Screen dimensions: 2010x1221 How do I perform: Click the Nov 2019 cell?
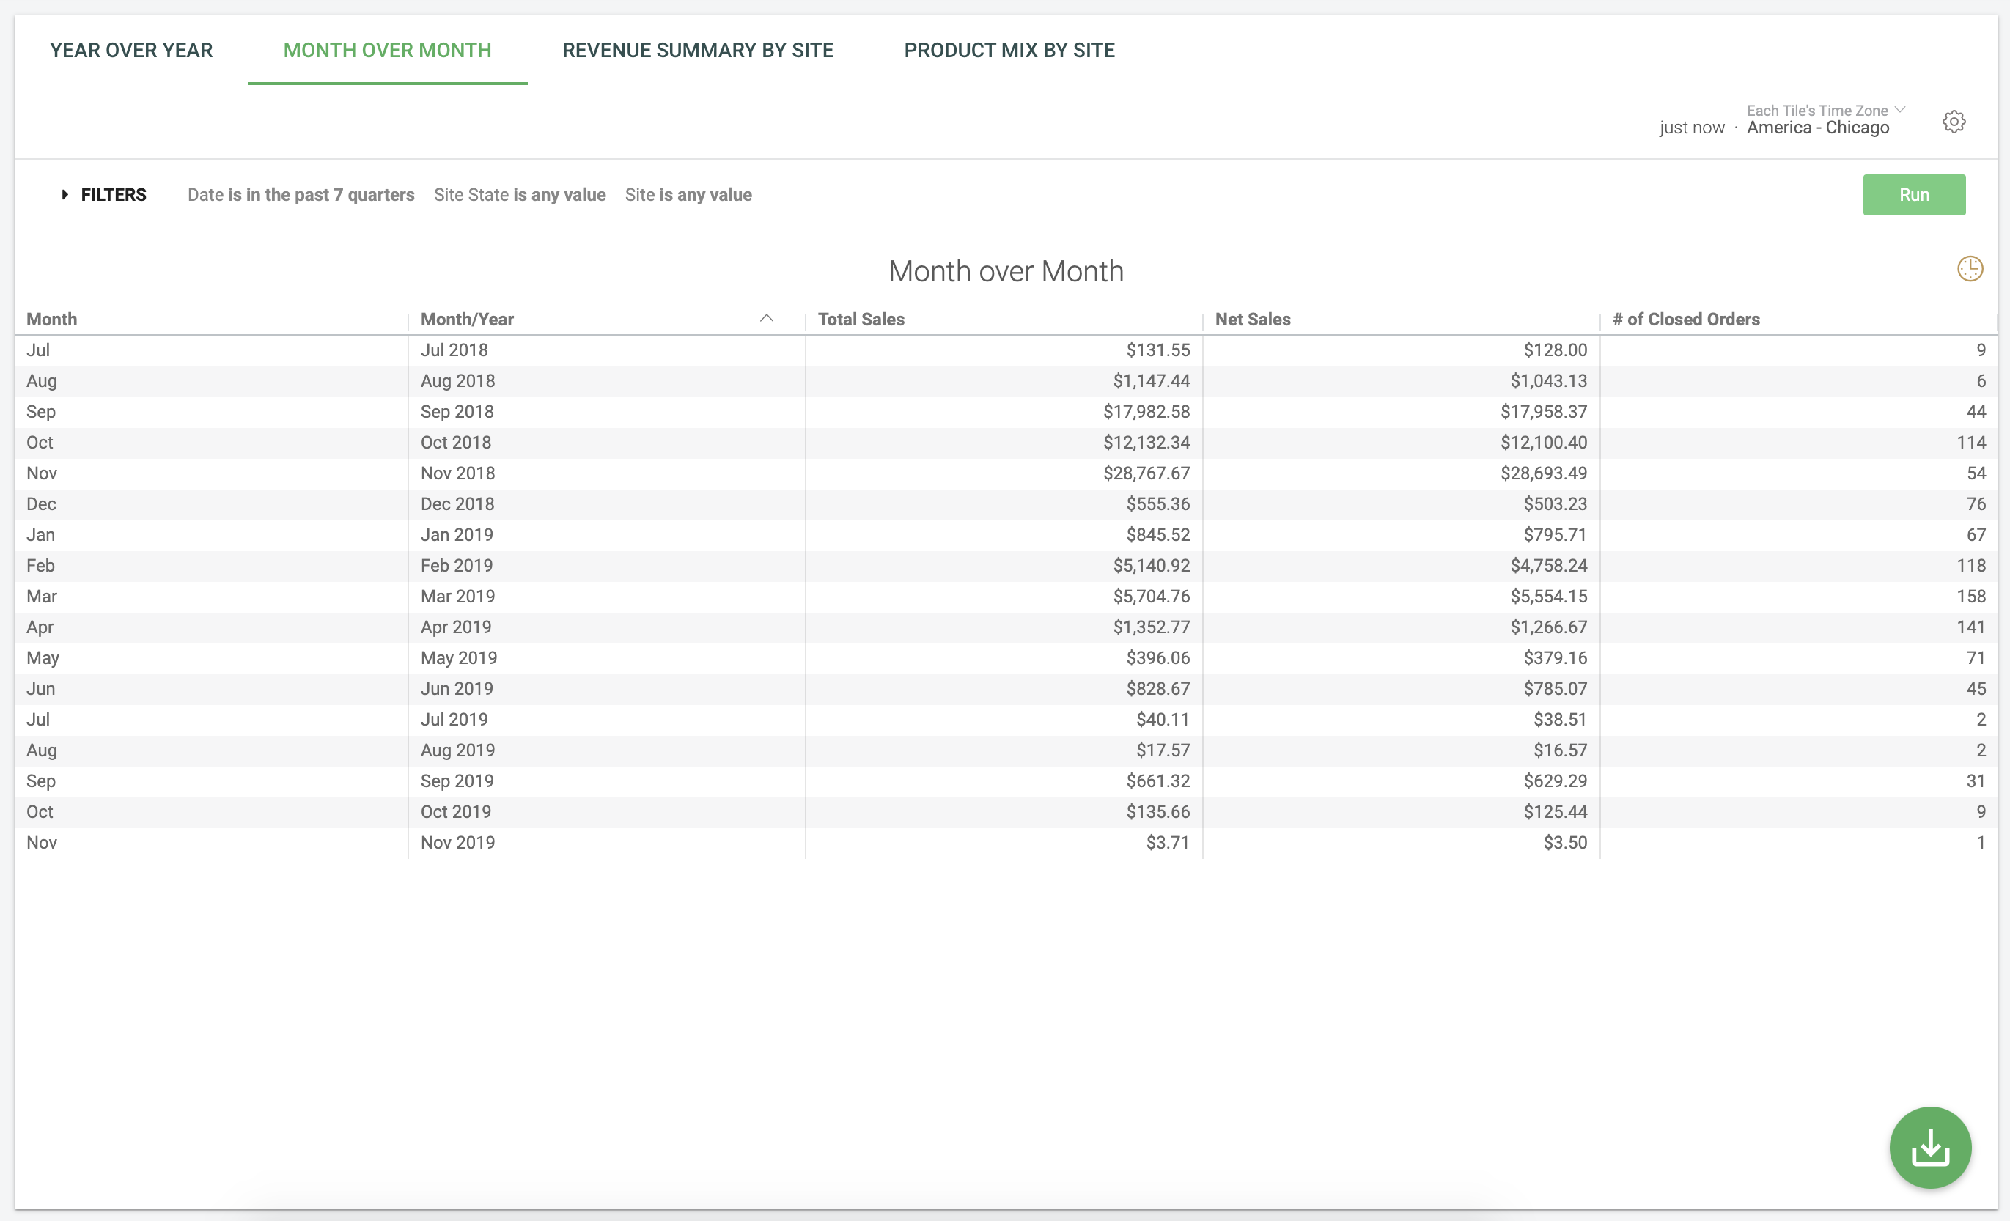tap(457, 843)
